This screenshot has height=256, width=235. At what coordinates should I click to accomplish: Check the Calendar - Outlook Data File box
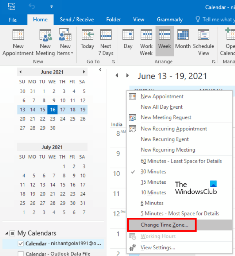pos(20,254)
